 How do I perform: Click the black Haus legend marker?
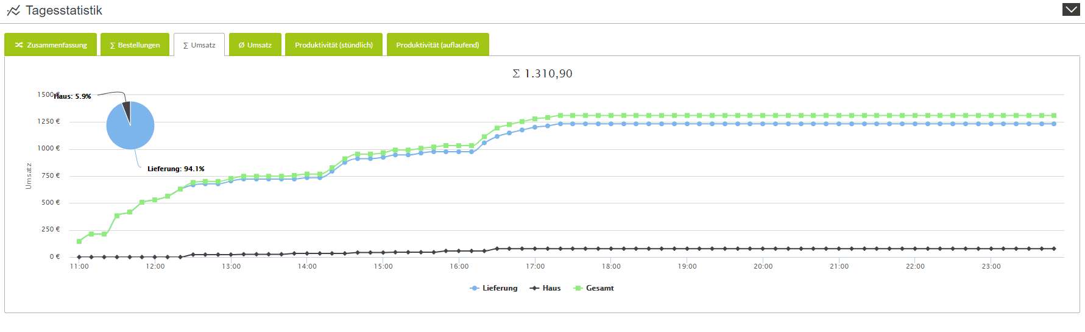[534, 288]
